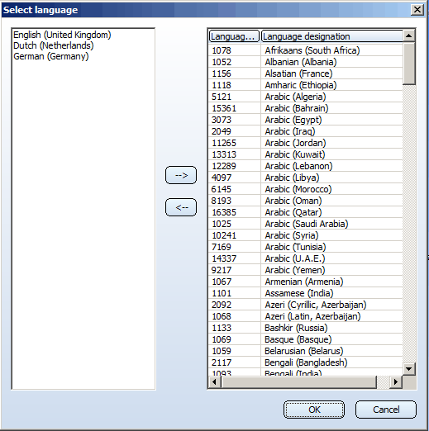Viewport: 429px width, 431px height.
Task: Select Arabic (Kuwait) row
Action: pyautogui.click(x=306, y=154)
